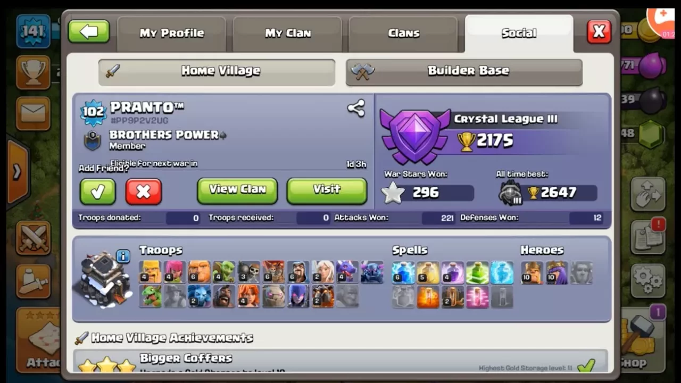Expand the Bigger Coffers achievement row
The height and width of the screenshot is (383, 681).
[x=340, y=362]
